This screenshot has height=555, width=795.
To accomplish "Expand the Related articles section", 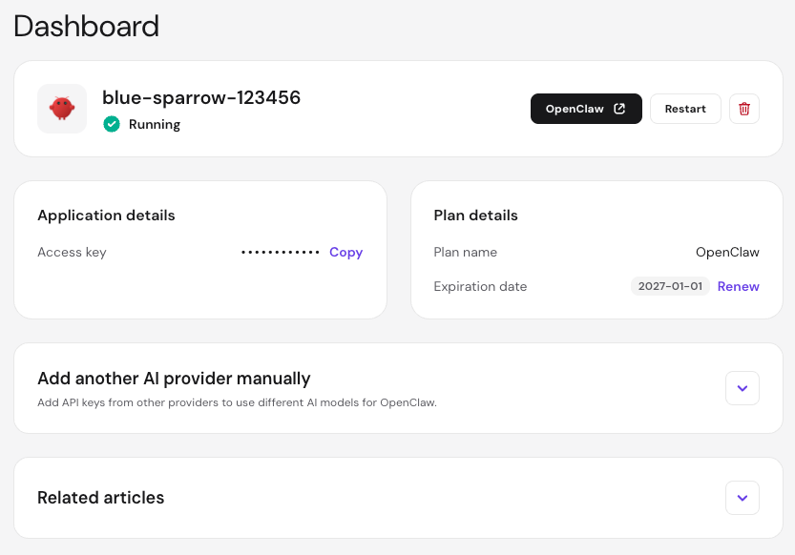I will tap(743, 498).
